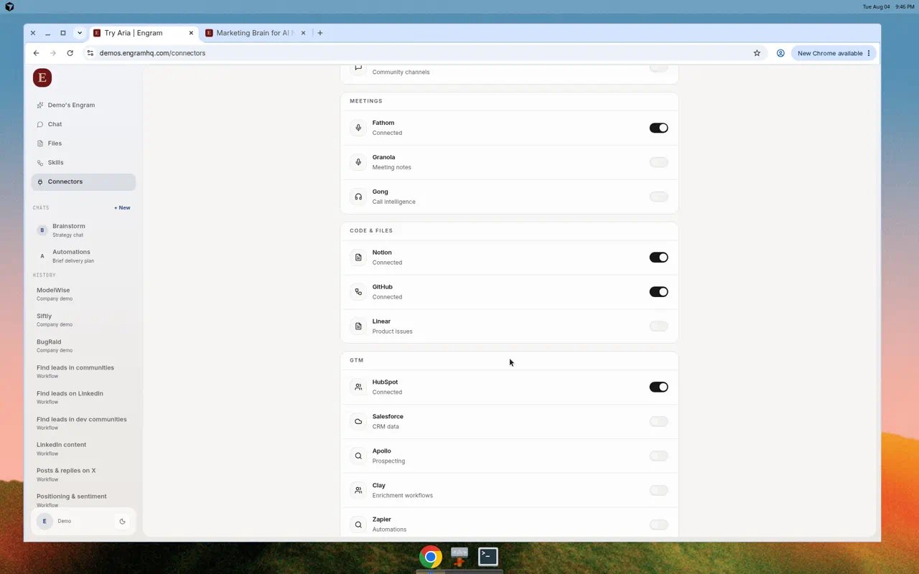Click New Chrome available button

pos(834,53)
